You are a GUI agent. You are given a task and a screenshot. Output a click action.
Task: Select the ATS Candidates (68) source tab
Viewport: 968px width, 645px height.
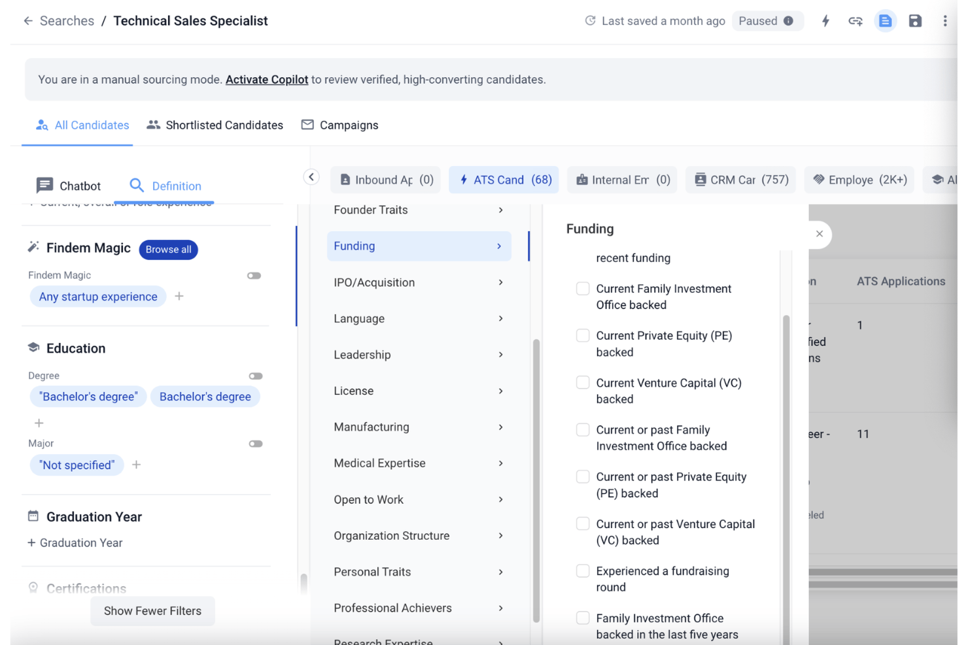(504, 180)
